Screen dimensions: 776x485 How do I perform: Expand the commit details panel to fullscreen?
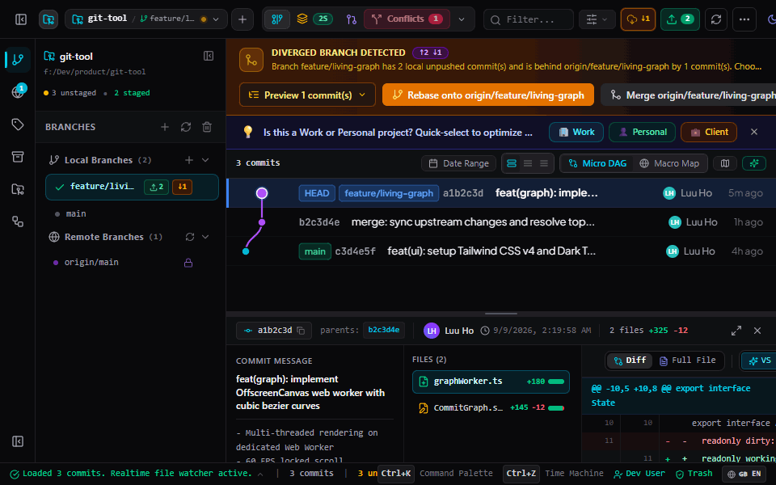tap(736, 331)
